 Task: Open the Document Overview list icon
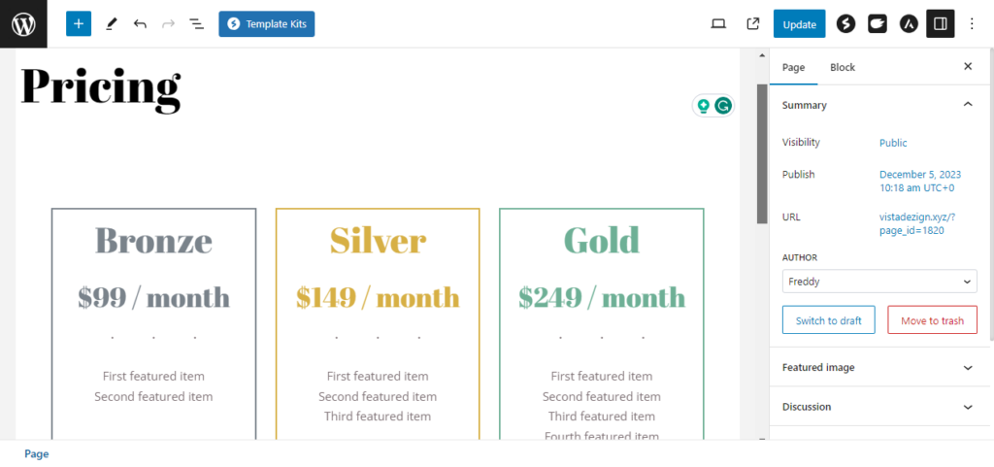196,24
